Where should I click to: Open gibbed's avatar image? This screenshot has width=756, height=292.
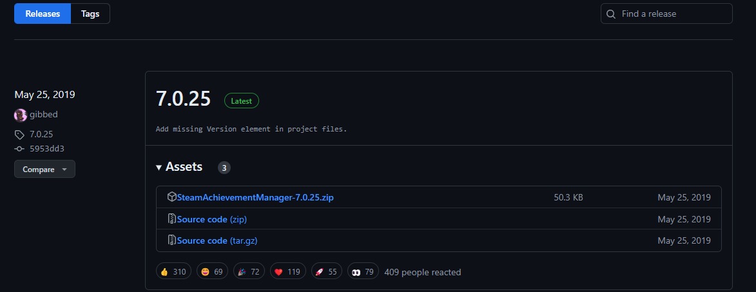(x=20, y=115)
